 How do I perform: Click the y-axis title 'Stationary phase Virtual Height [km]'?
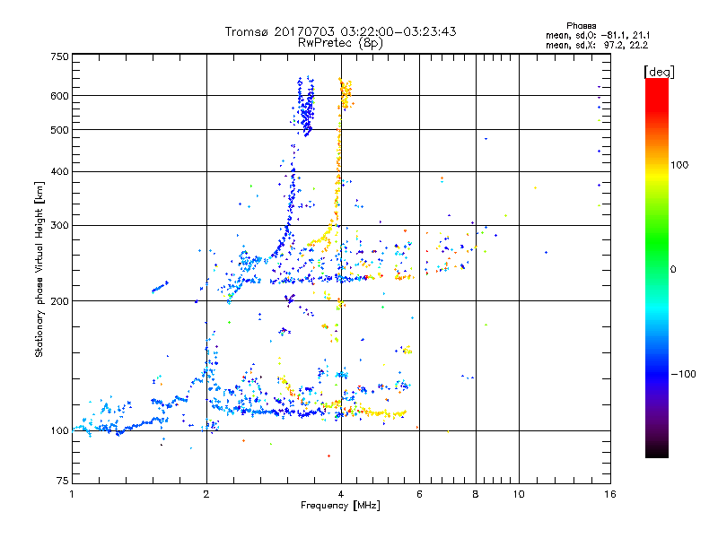(39, 269)
